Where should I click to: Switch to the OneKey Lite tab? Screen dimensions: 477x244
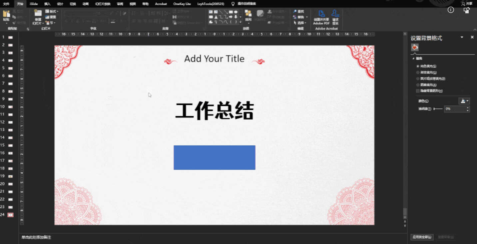pyautogui.click(x=182, y=4)
